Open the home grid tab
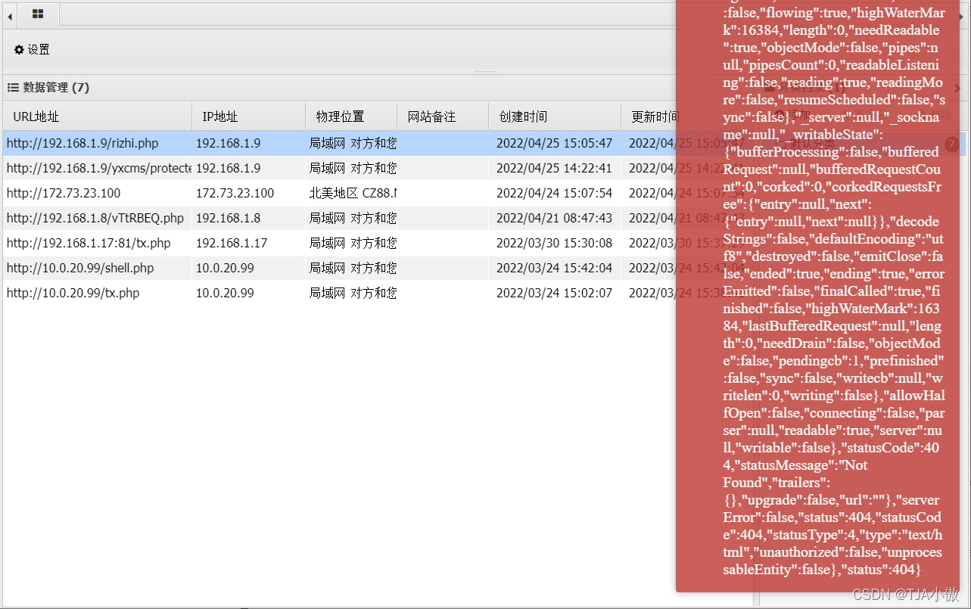971x609 pixels. pyautogui.click(x=38, y=14)
